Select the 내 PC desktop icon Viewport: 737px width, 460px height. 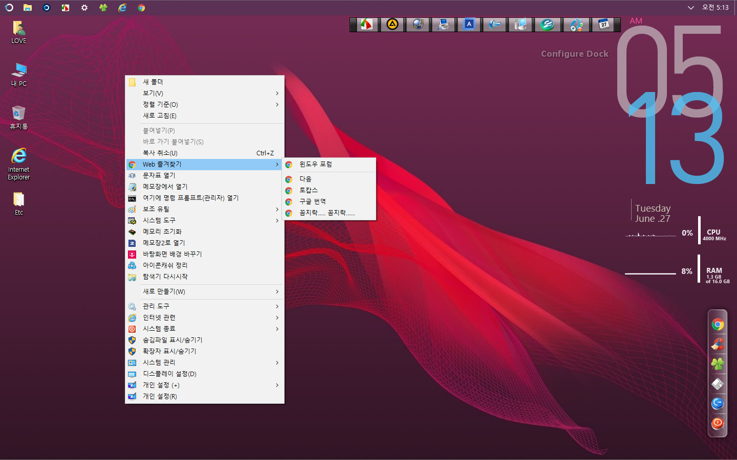19,75
